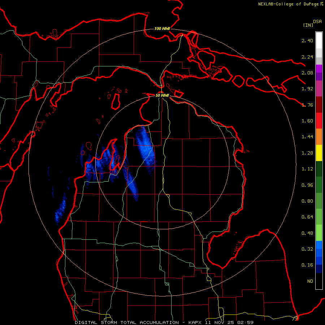This screenshot has width=325, height=325.
Task: Pick the black ND swatch at legend bottom
Action: pos(319,281)
